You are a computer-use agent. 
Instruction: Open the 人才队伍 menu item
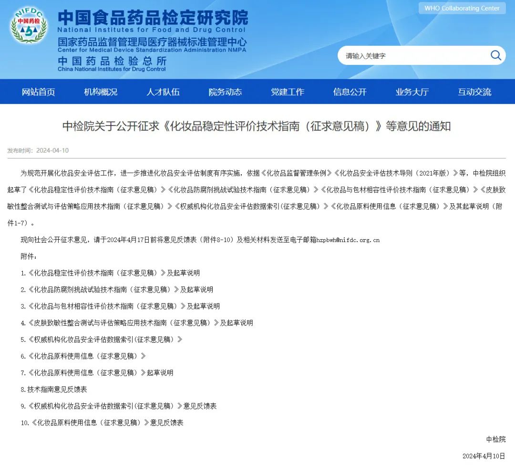pos(163,92)
